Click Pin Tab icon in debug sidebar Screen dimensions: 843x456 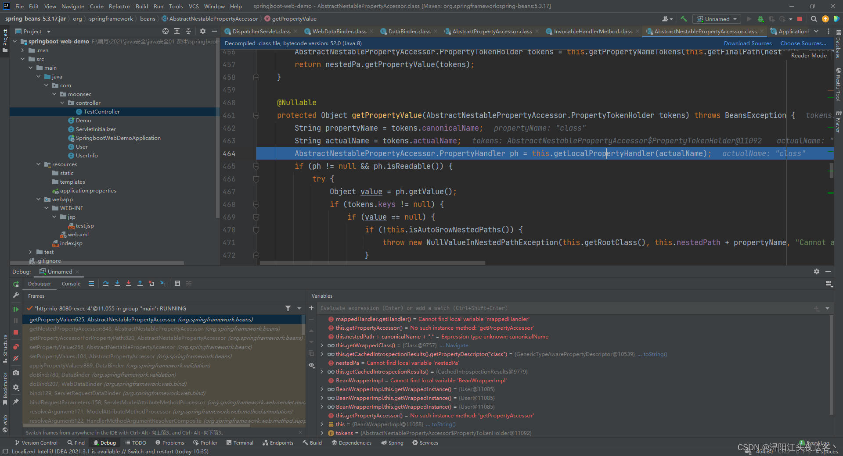[x=16, y=401]
